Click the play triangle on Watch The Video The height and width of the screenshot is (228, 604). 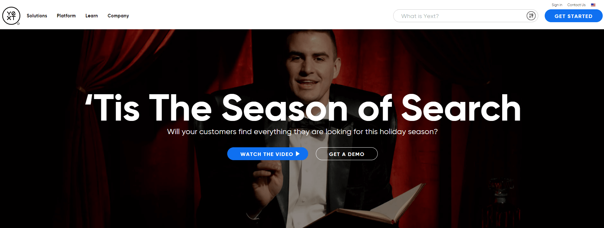tap(297, 154)
